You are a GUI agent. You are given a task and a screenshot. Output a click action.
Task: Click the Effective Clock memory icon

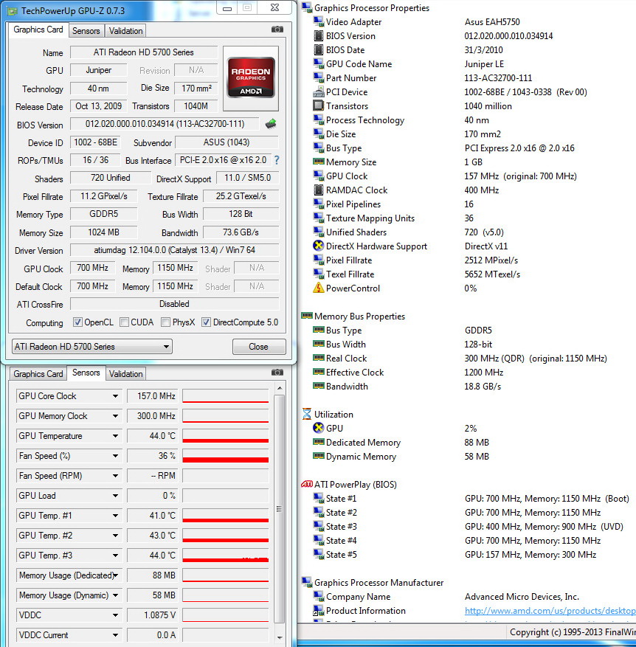click(x=318, y=372)
